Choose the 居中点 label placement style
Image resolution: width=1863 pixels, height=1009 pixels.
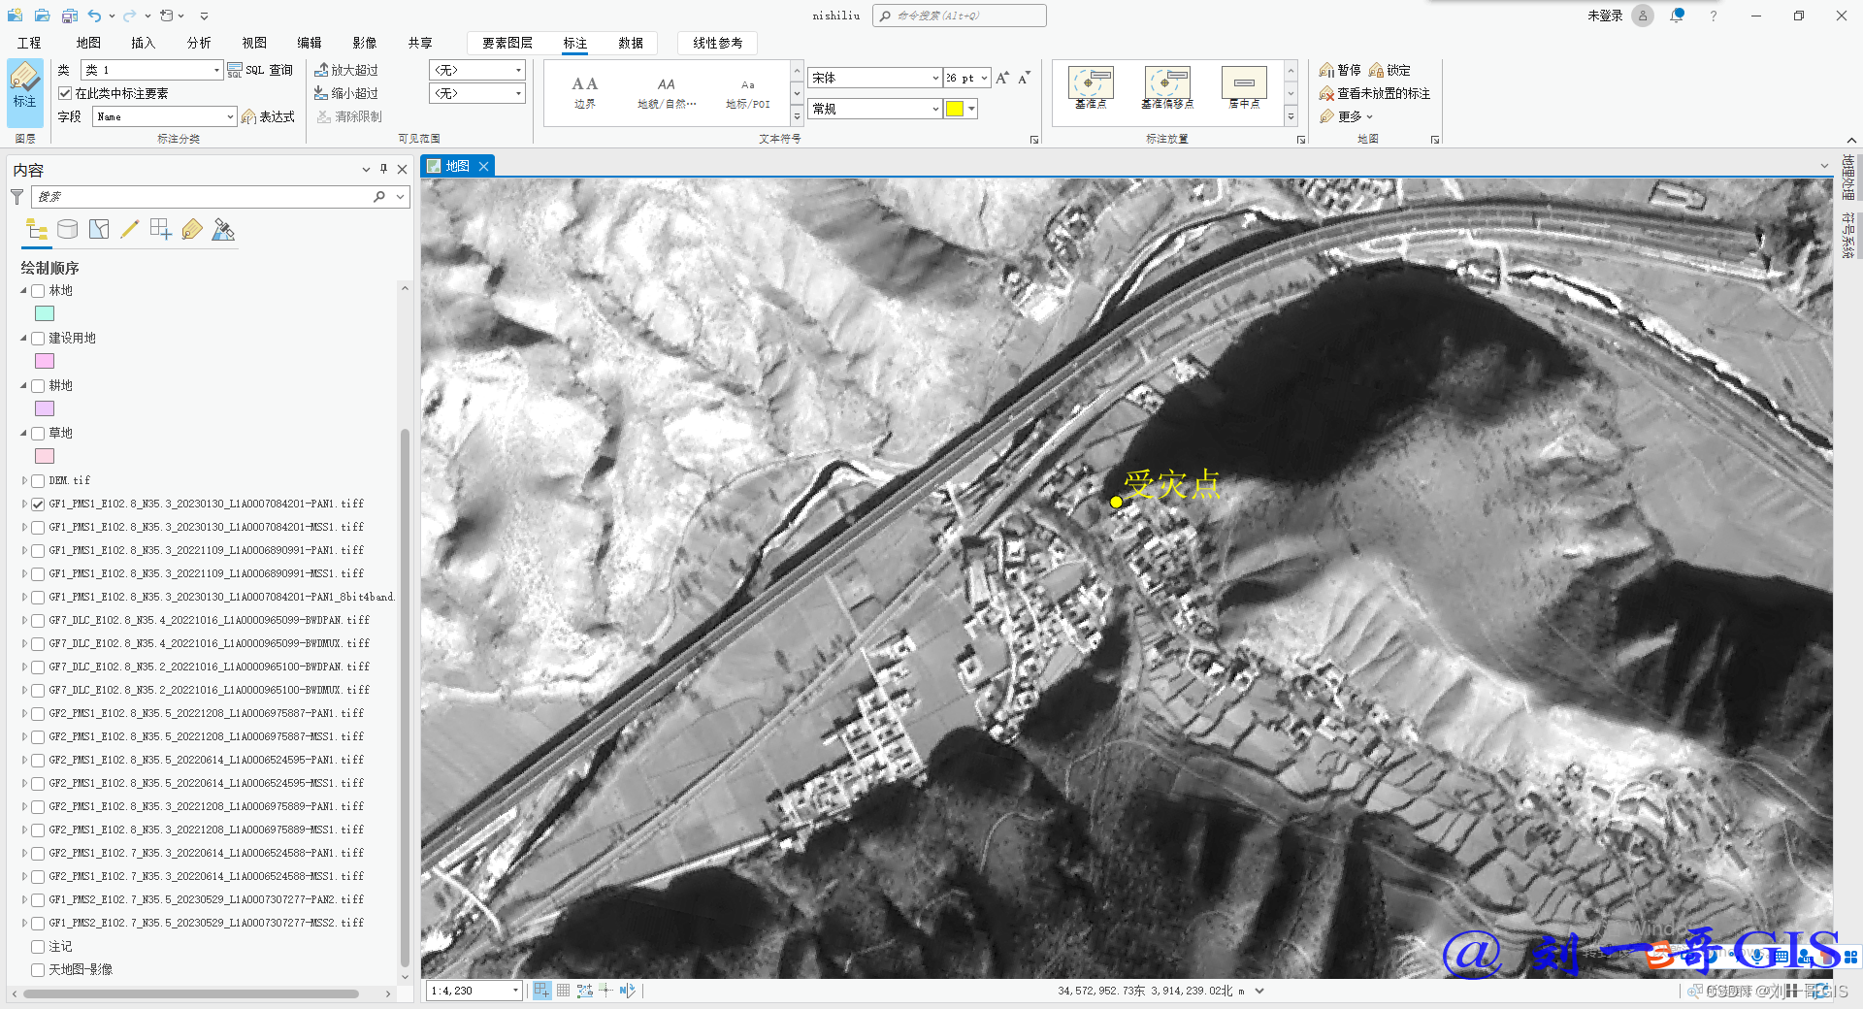point(1244,87)
